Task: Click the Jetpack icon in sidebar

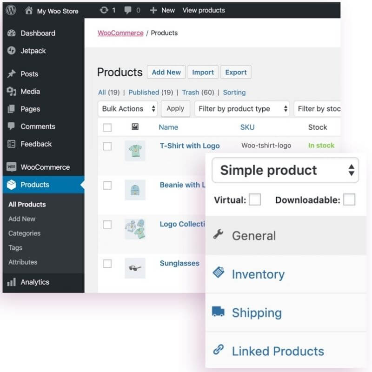Action: click(11, 51)
